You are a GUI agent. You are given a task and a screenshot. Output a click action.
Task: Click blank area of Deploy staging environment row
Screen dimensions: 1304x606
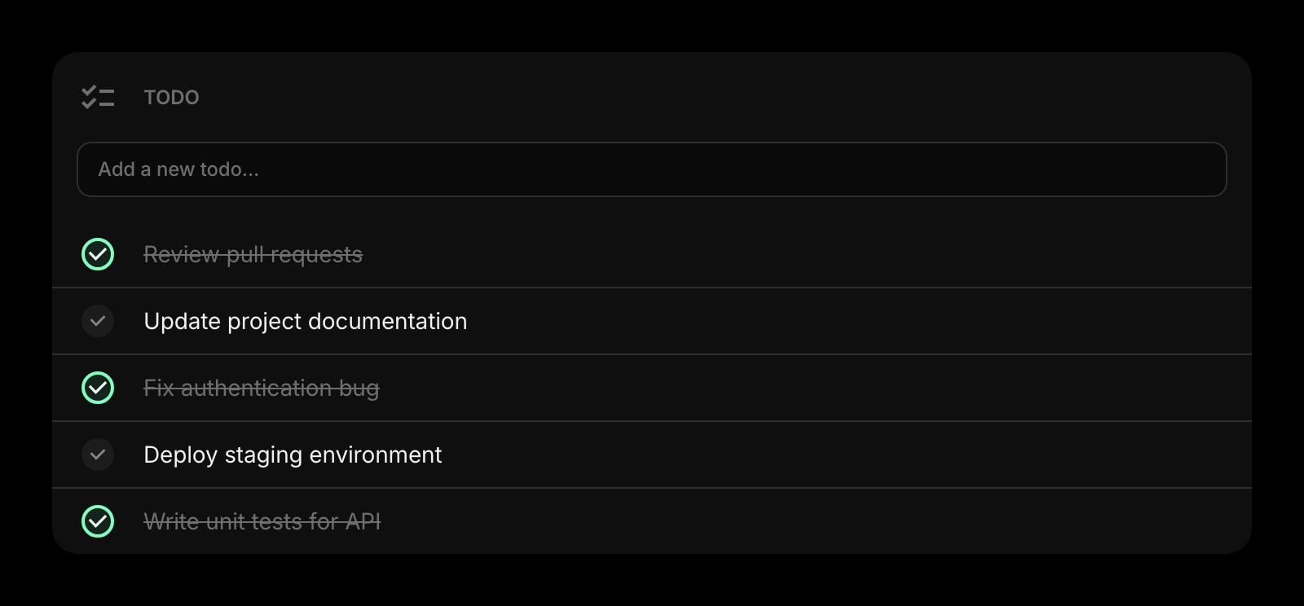(815, 455)
